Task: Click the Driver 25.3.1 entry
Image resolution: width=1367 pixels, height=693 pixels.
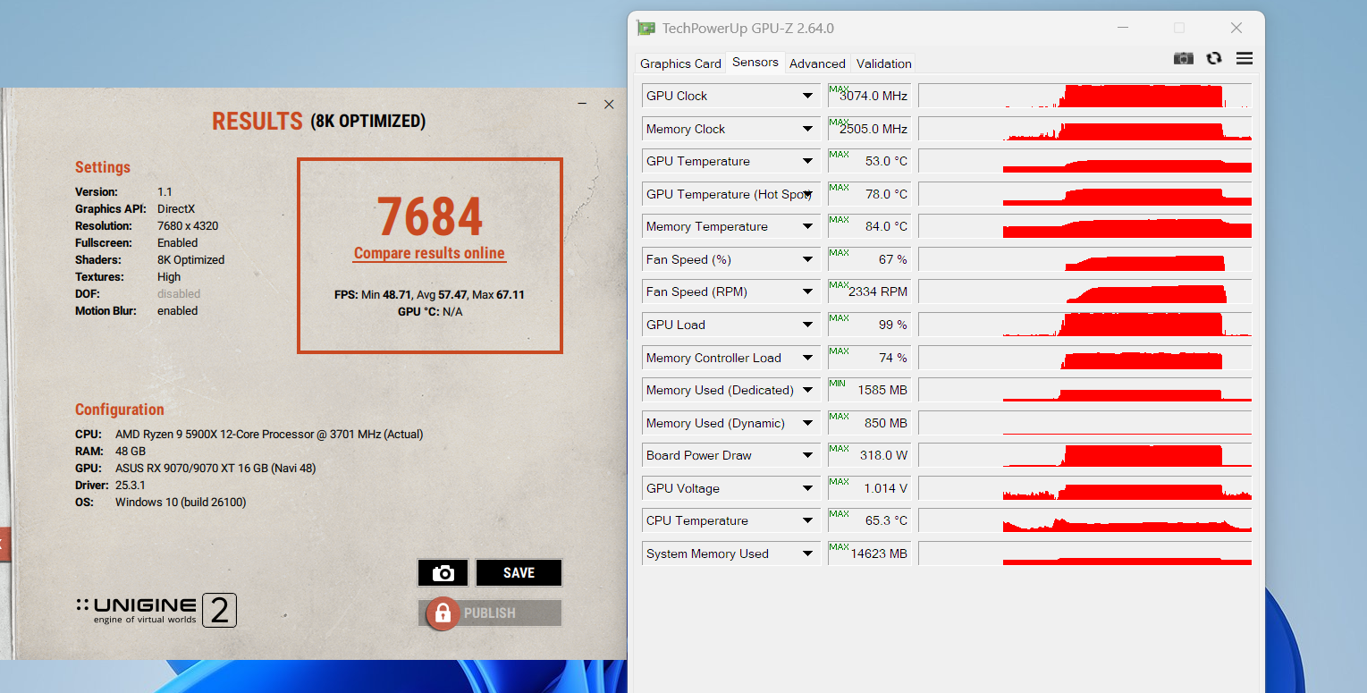Action: coord(110,485)
